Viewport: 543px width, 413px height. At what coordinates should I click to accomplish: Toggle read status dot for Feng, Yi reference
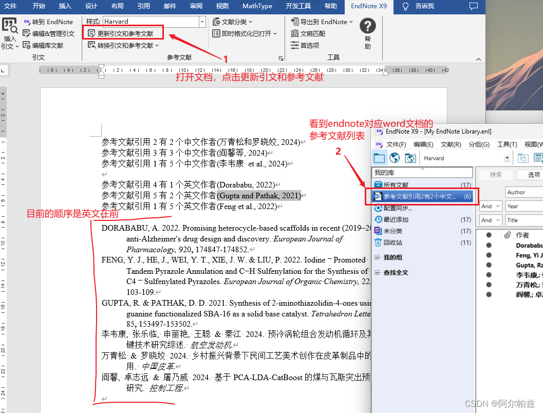[x=489, y=255]
